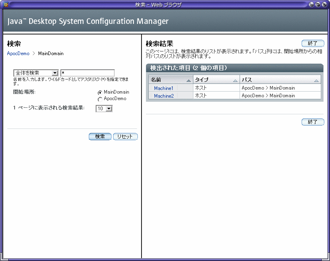This screenshot has height=261, width=330.
Task: Click the パス column header
Action: (280, 79)
